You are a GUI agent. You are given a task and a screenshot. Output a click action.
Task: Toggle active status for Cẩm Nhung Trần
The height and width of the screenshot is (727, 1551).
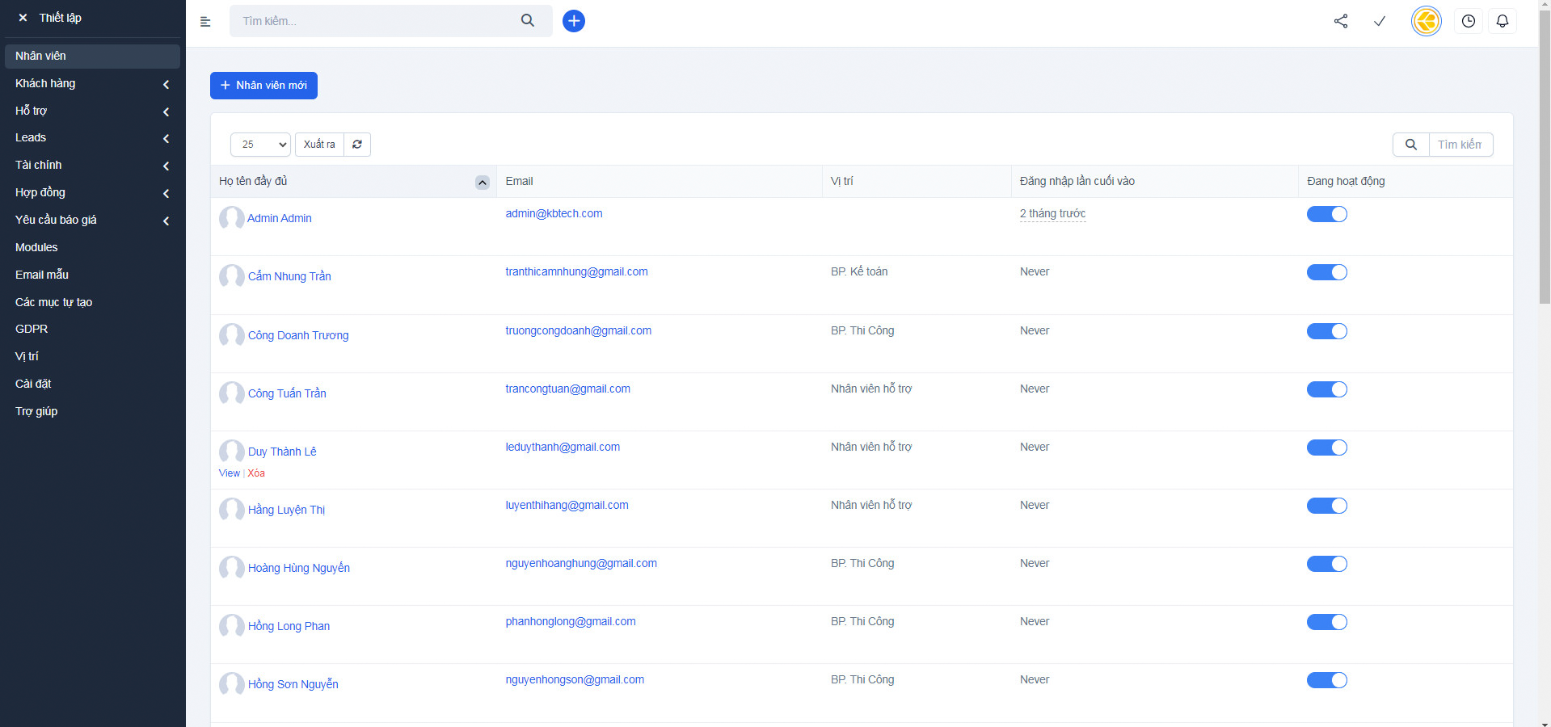(x=1326, y=272)
